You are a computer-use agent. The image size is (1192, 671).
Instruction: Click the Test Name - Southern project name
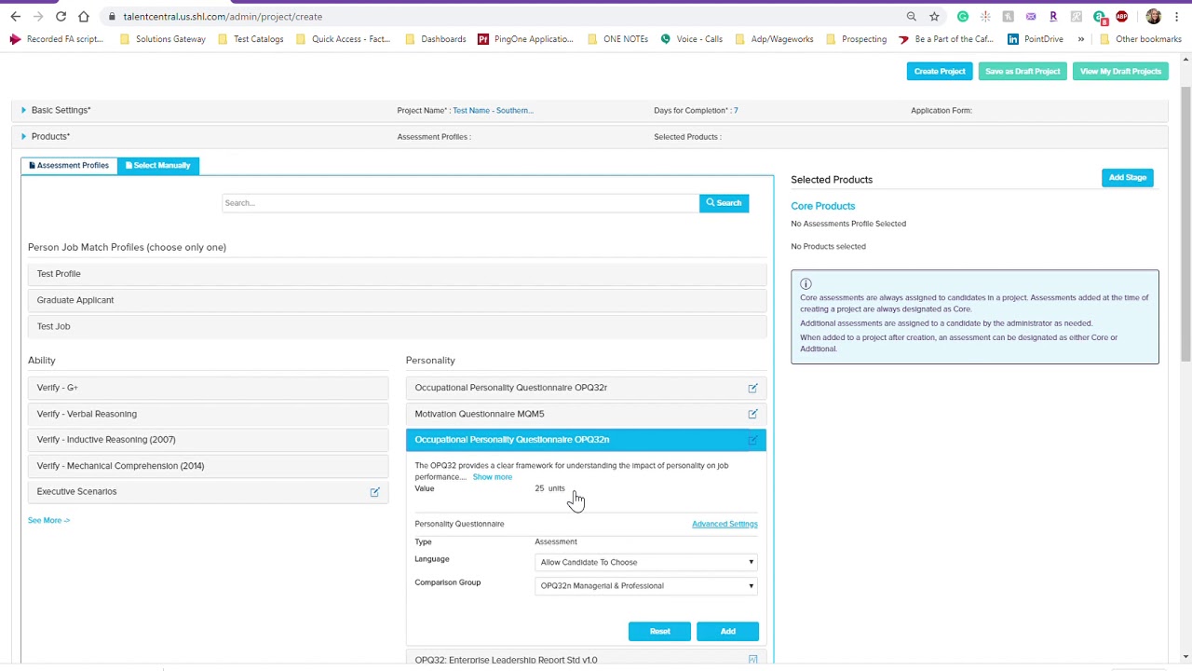pyautogui.click(x=493, y=110)
